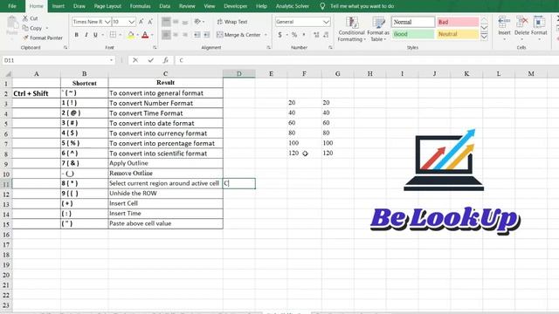Center text horizontally
This screenshot has width=559, height=314.
[176, 35]
